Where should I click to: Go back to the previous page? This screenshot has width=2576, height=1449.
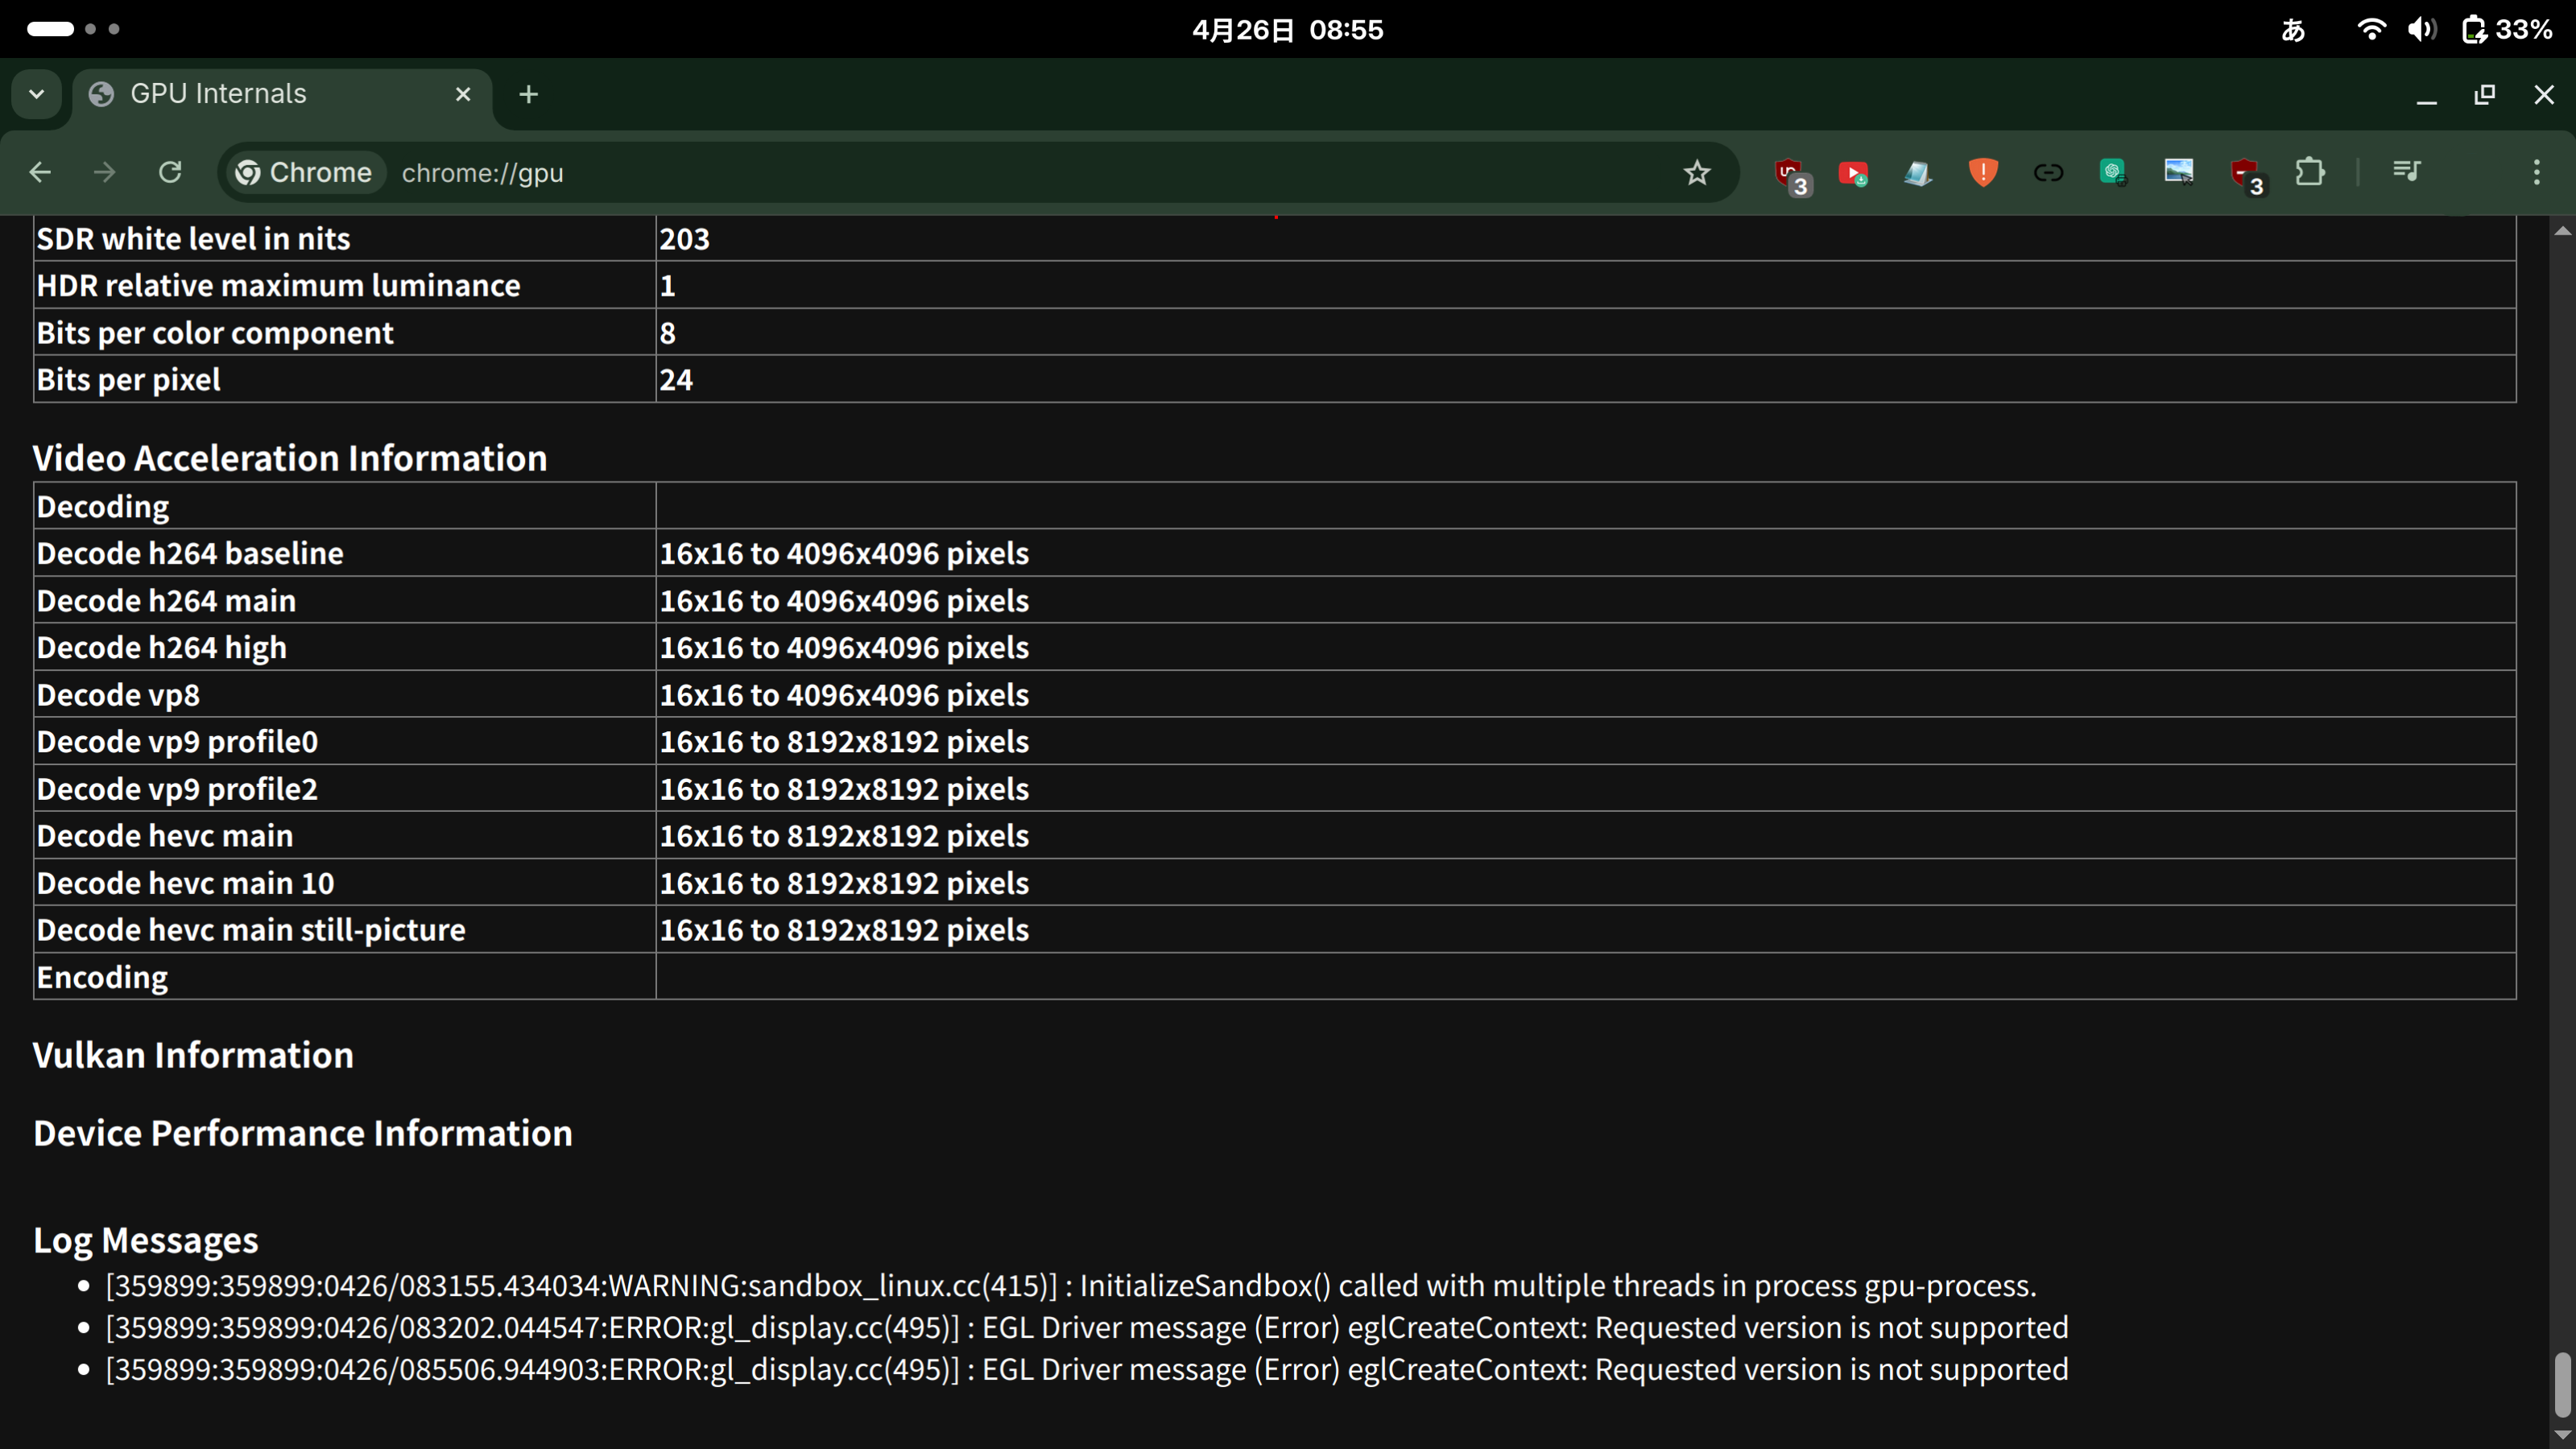click(40, 173)
